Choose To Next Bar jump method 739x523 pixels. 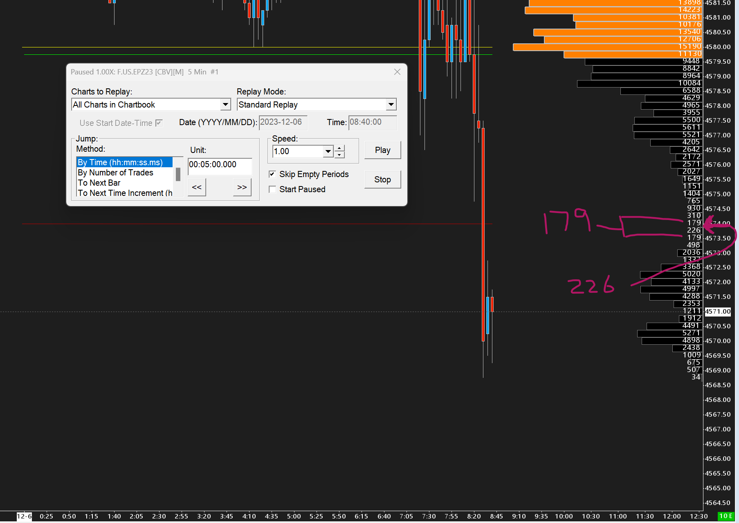pos(124,183)
